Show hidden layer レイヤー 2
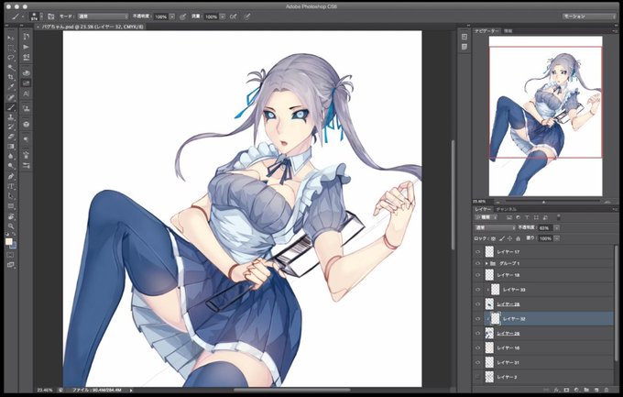623x397 pixels. point(478,377)
